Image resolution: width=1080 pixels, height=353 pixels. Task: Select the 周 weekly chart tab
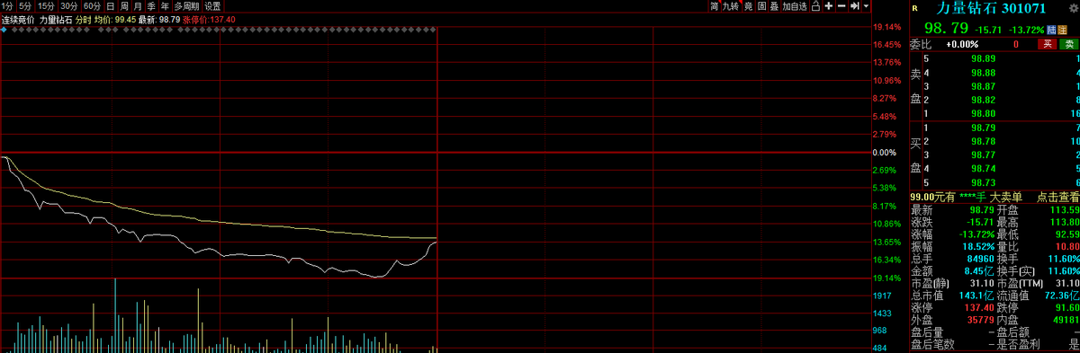tap(124, 5)
